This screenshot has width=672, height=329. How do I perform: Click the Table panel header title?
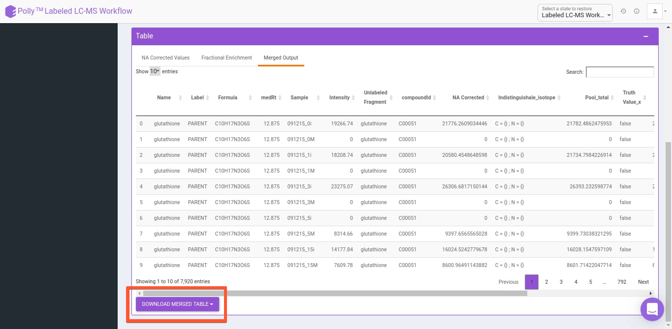pos(145,36)
